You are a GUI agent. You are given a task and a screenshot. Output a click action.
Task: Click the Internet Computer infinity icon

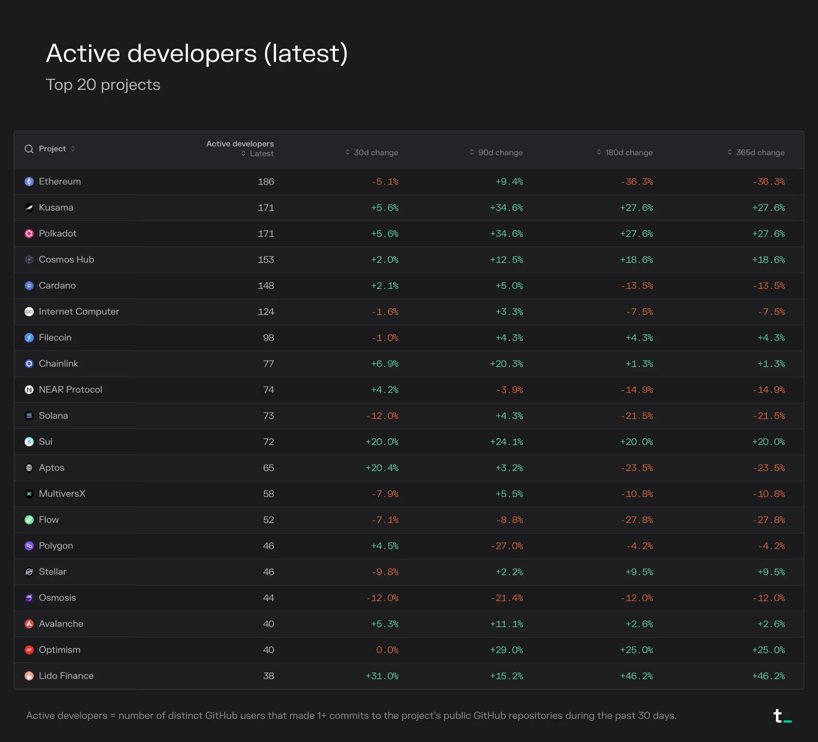coord(29,312)
